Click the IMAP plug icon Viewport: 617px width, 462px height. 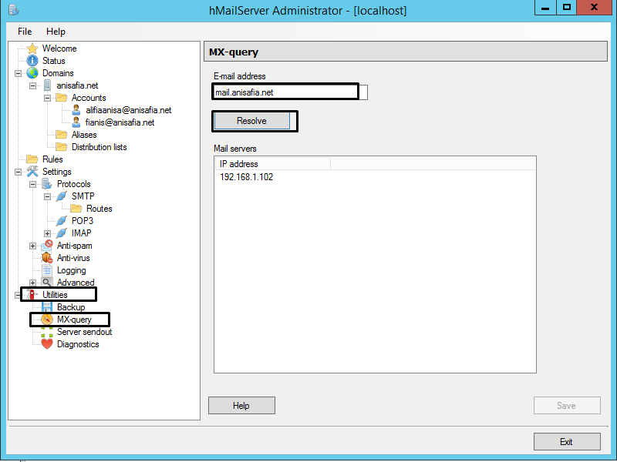[62, 233]
